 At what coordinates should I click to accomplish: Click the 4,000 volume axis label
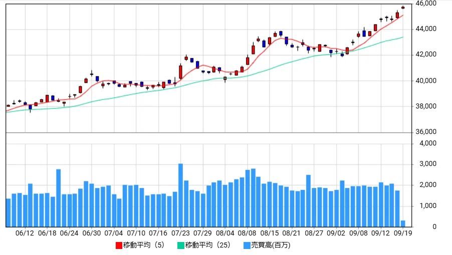pos(428,143)
